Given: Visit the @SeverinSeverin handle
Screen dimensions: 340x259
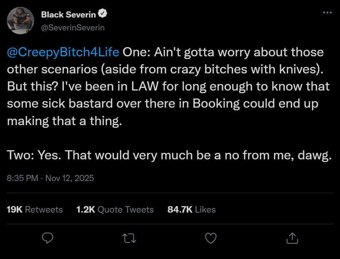Looking at the screenshot, I should [73, 27].
